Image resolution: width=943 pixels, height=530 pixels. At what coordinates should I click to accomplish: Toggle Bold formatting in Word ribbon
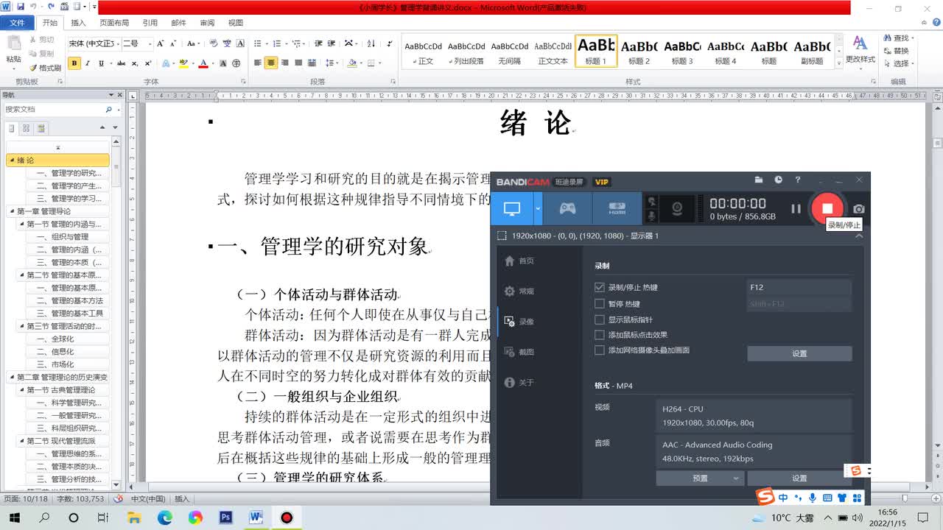(74, 63)
